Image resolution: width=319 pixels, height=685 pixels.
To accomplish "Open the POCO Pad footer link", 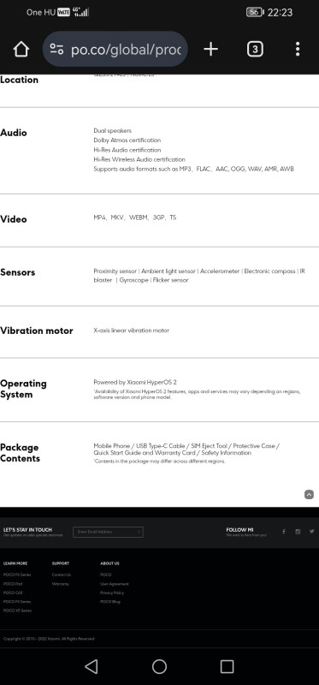I will click(13, 584).
